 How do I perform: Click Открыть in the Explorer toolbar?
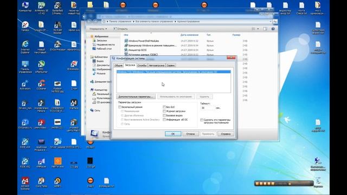(x=120, y=29)
